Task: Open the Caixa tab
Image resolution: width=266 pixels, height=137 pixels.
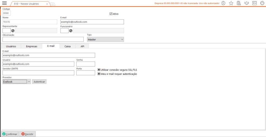Action: click(68, 46)
